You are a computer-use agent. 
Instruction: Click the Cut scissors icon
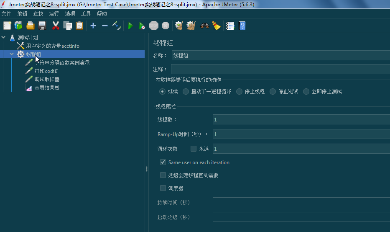click(56, 26)
